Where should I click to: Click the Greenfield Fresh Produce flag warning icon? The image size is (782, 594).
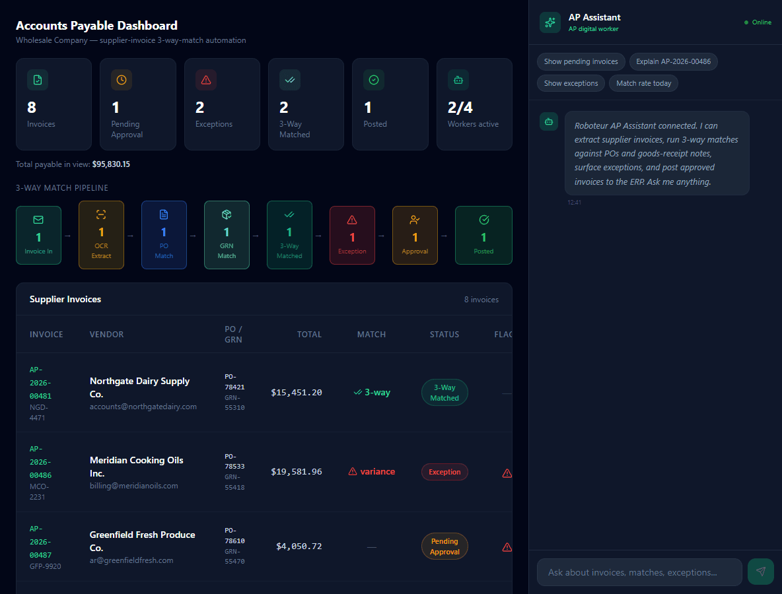click(507, 547)
